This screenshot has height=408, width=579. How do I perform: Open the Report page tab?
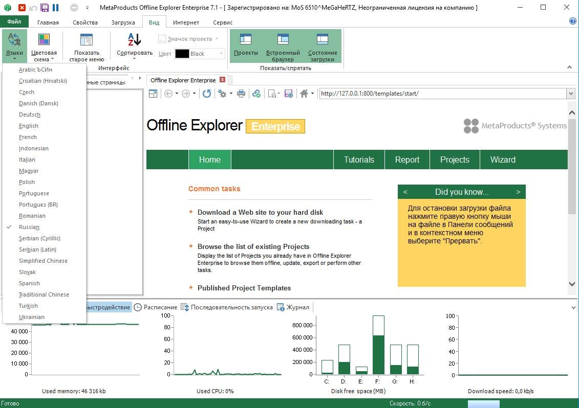tap(408, 160)
